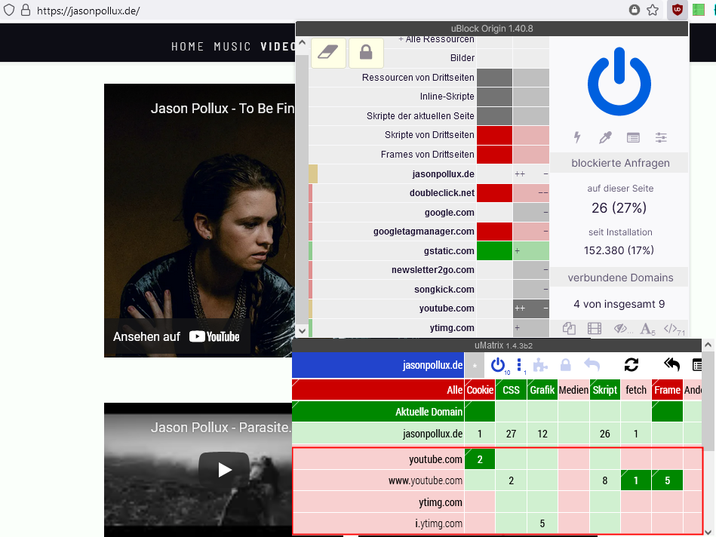Open the MUSIC navigation link

[x=232, y=47]
